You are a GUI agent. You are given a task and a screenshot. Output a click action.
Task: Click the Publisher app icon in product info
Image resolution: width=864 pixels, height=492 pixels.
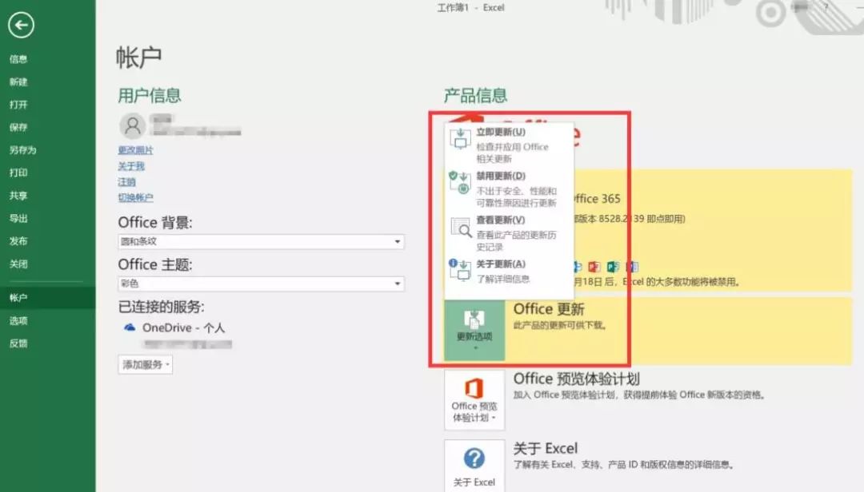(x=613, y=267)
